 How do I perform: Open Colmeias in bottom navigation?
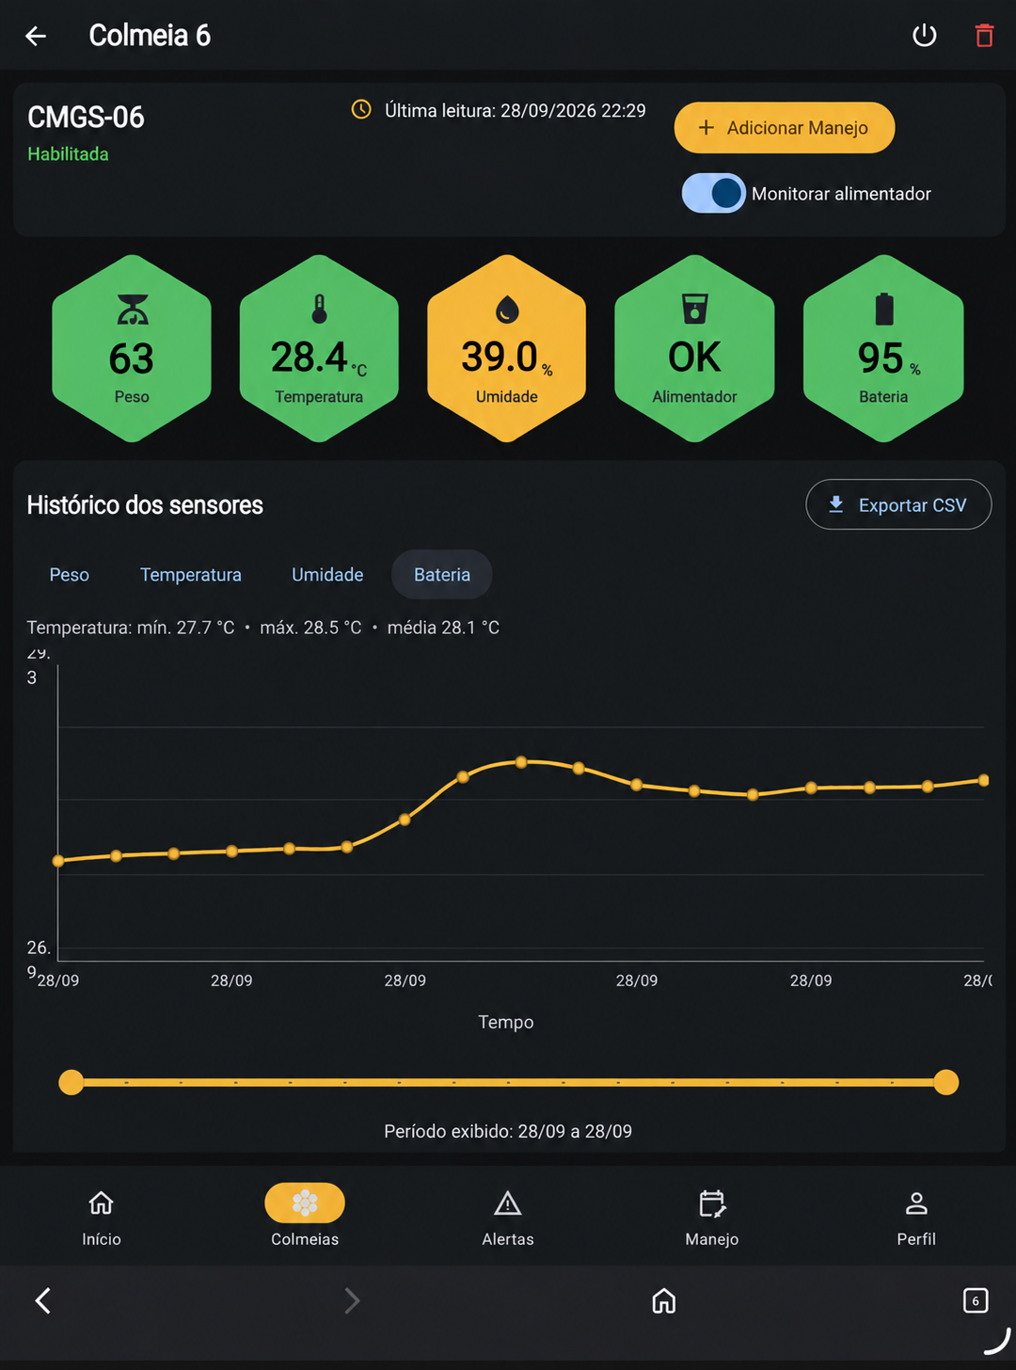click(305, 1216)
